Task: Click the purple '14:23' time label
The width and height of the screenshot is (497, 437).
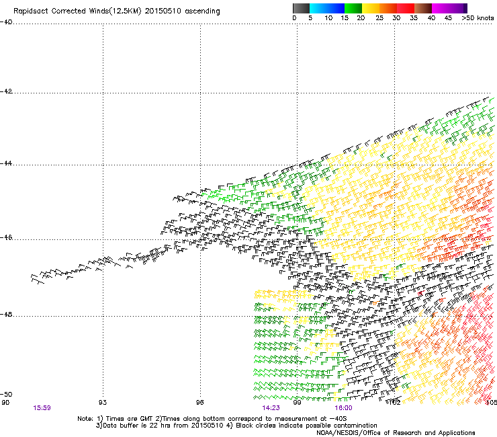Action: pyautogui.click(x=271, y=408)
